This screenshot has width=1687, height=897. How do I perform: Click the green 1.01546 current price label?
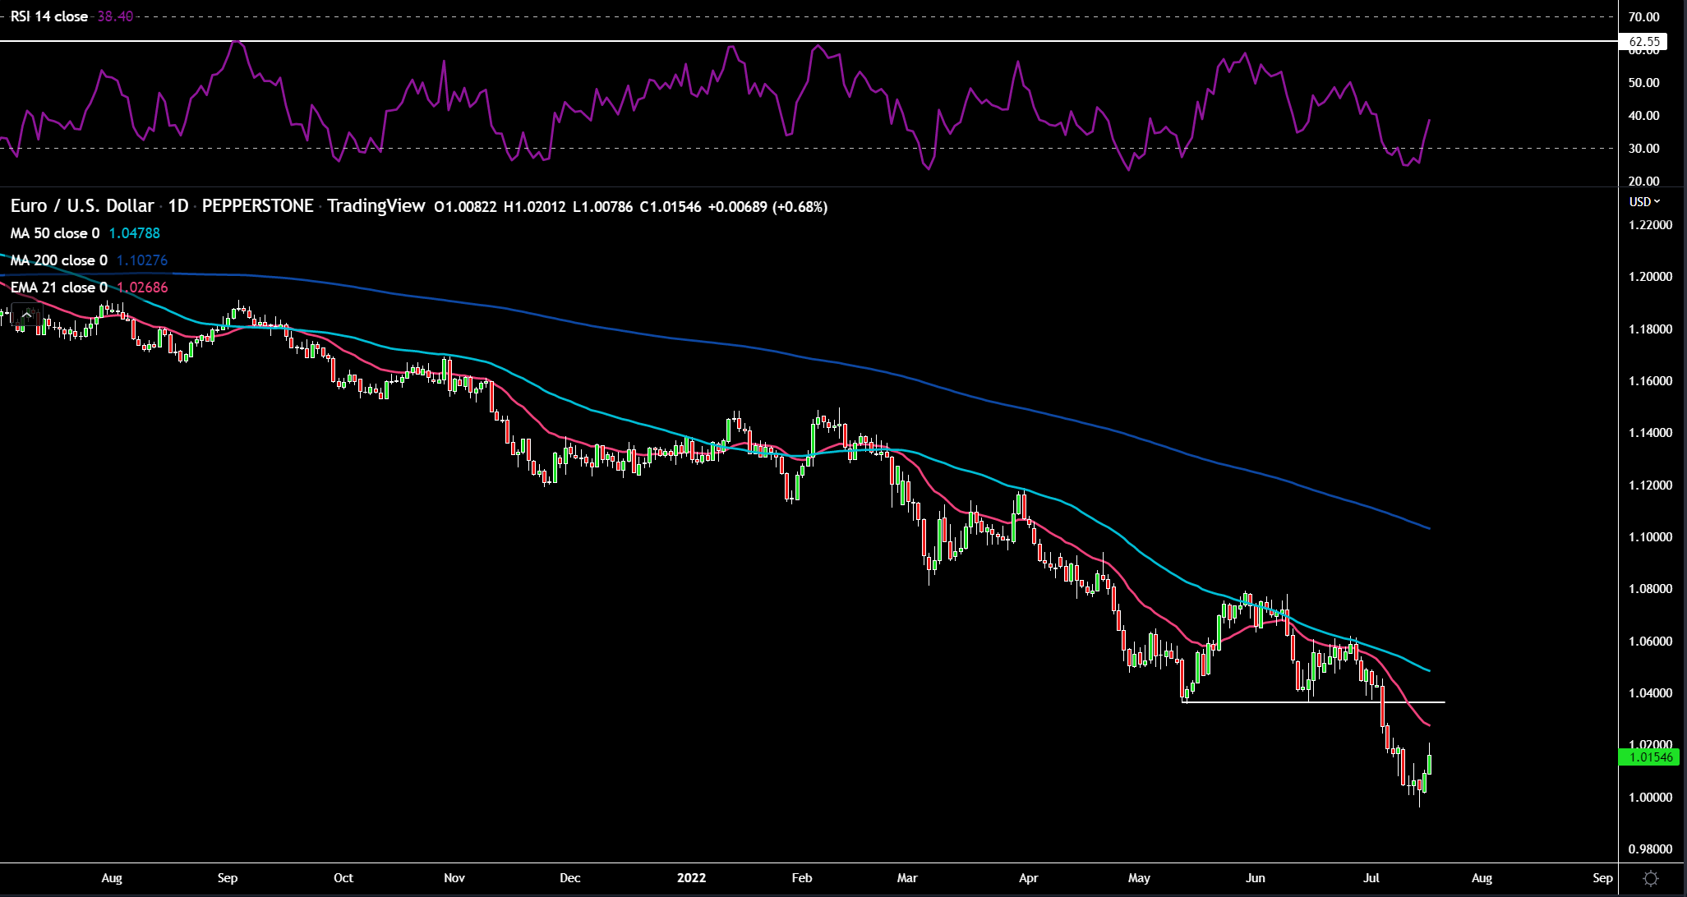coord(1650,757)
